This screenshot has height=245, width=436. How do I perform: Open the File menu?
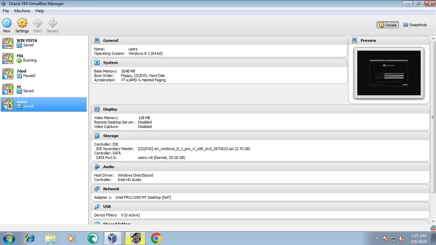6,11
